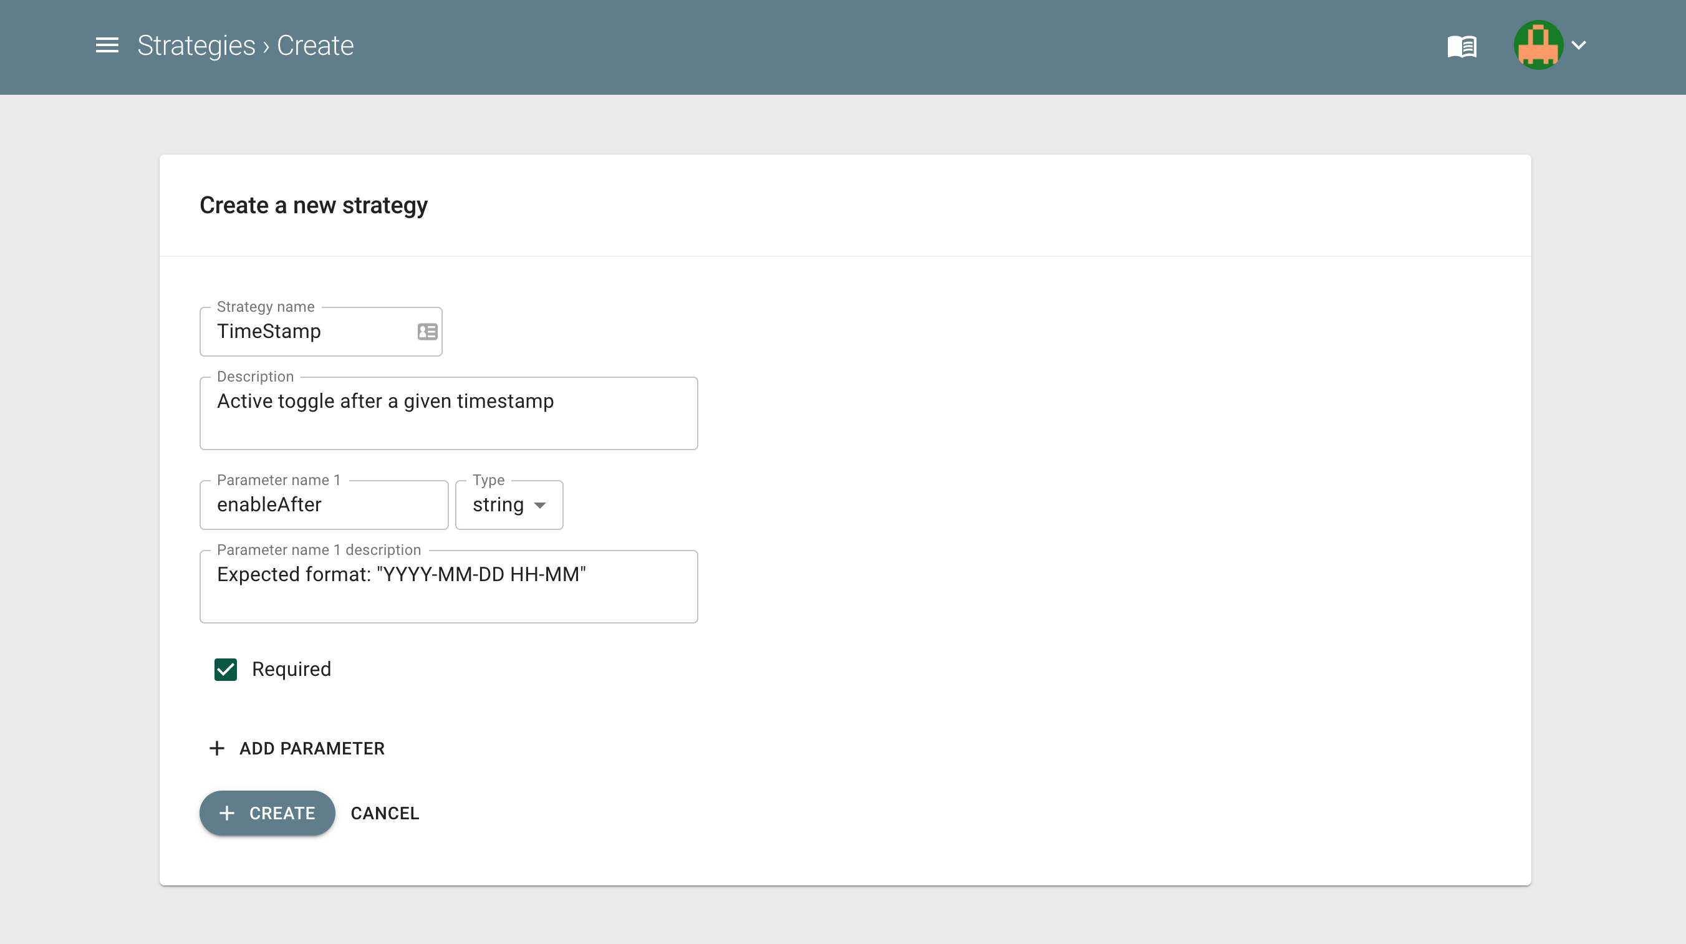
Task: Click the CANCEL button
Action: [x=385, y=813]
